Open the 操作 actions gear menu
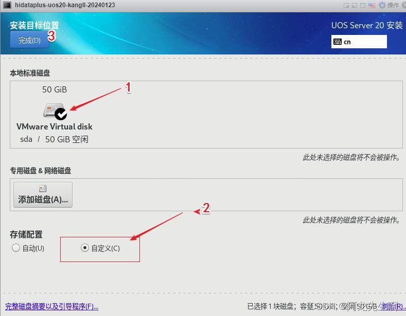406x316 pixels. (x=389, y=5)
